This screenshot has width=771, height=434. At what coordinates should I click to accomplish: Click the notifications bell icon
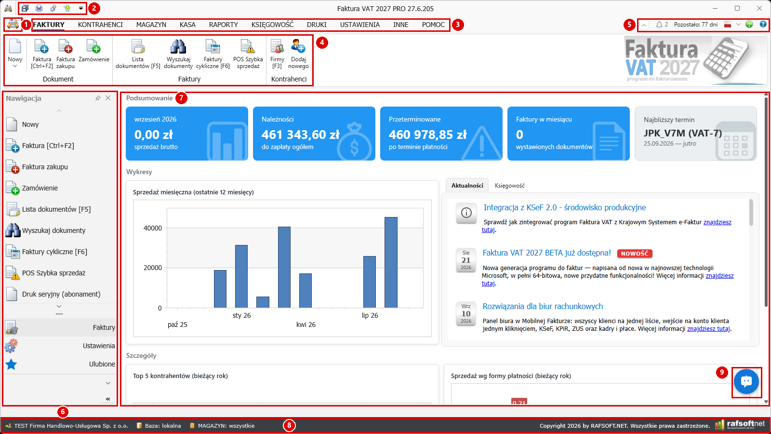(659, 25)
